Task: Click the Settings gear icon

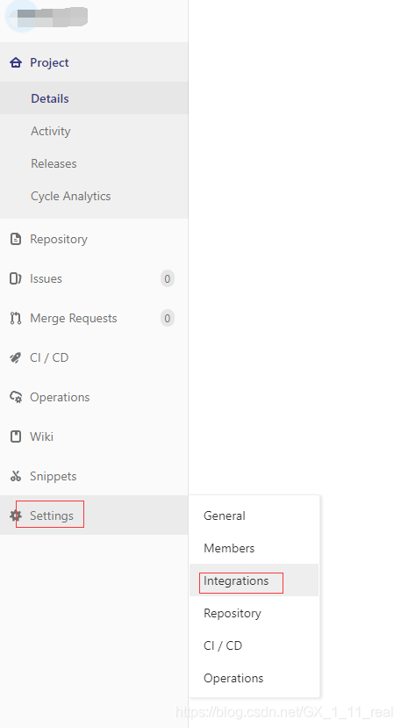Action: pyautogui.click(x=16, y=515)
